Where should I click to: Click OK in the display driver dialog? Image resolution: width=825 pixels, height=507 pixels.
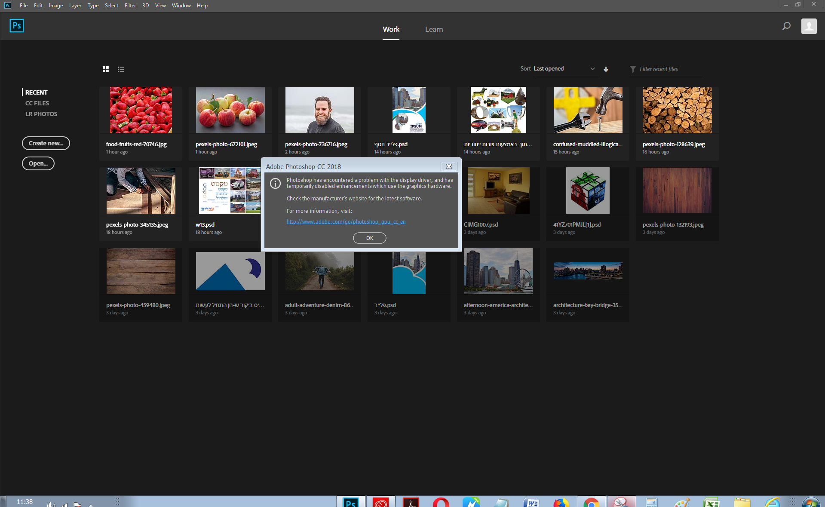[x=370, y=238]
